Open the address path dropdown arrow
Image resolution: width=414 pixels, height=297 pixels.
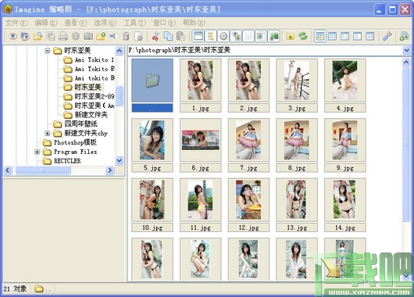click(406, 50)
